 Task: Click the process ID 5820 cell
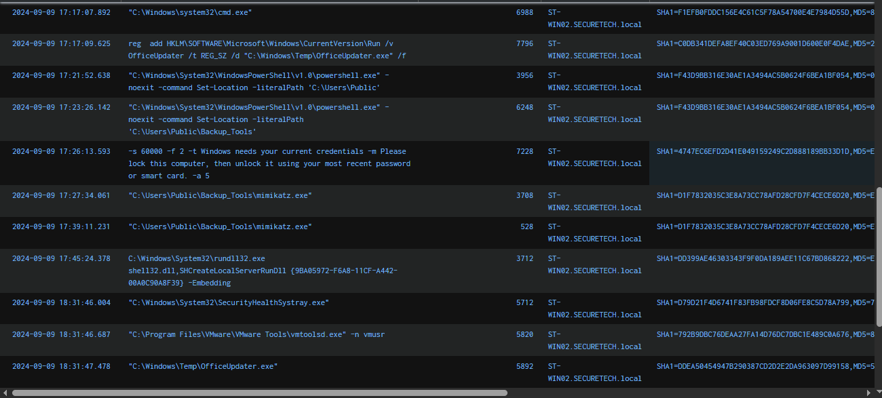click(524, 335)
